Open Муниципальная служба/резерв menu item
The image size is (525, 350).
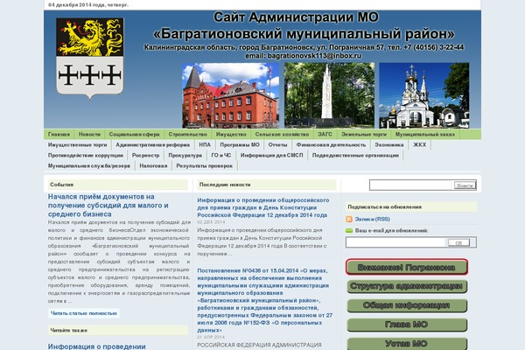pos(89,165)
